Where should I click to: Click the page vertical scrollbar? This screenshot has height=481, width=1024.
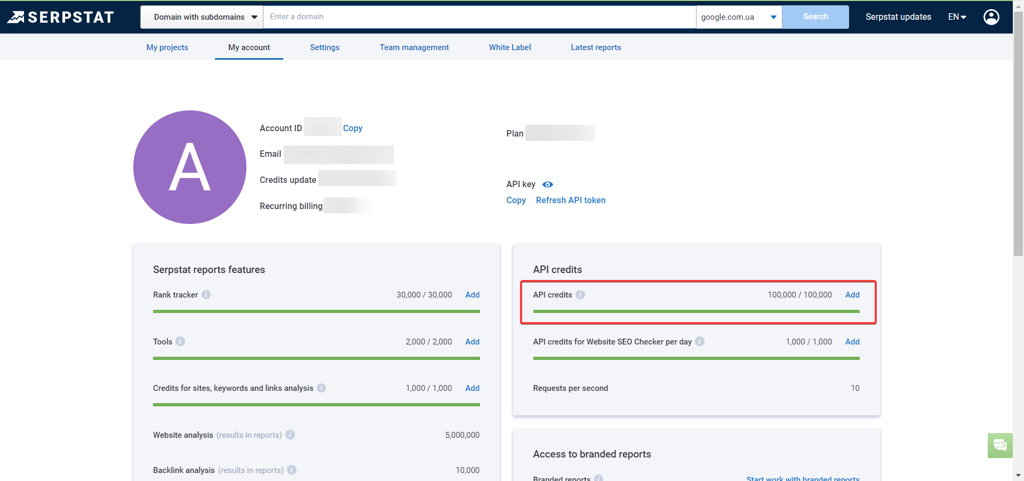point(1018,133)
